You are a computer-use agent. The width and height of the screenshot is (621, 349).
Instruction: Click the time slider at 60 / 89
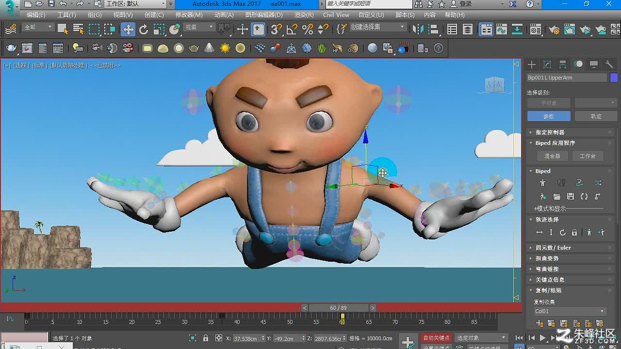click(340, 308)
